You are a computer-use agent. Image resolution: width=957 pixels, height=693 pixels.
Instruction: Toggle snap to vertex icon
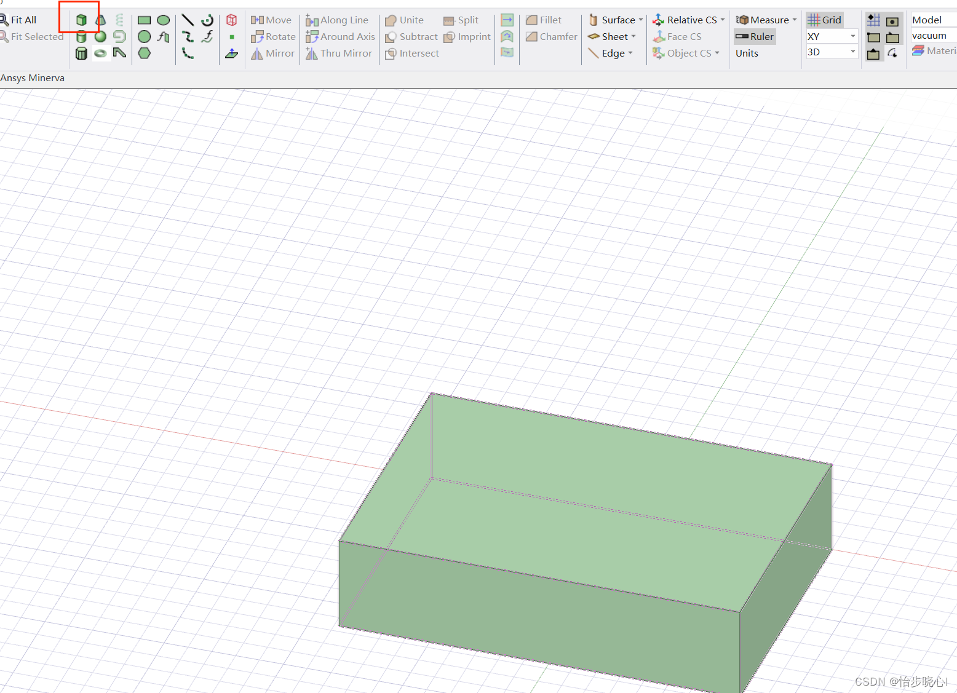pyautogui.click(x=873, y=38)
